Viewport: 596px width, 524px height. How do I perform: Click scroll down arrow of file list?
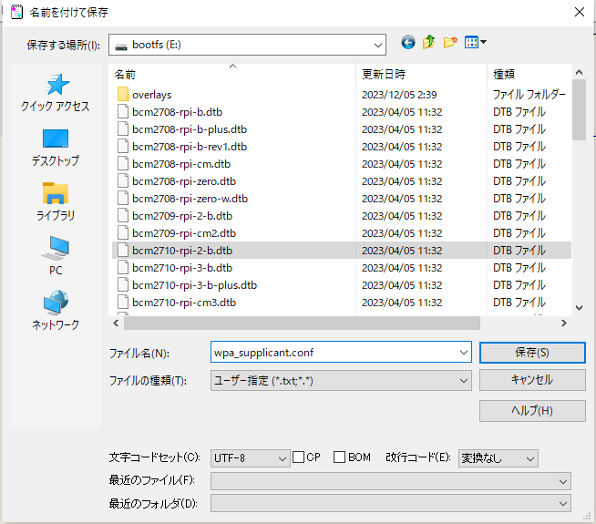point(579,308)
